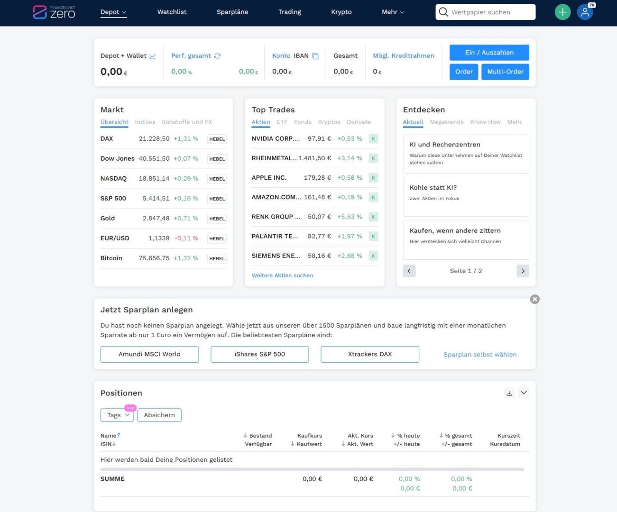Show Fonds in Top Trades

click(x=303, y=122)
